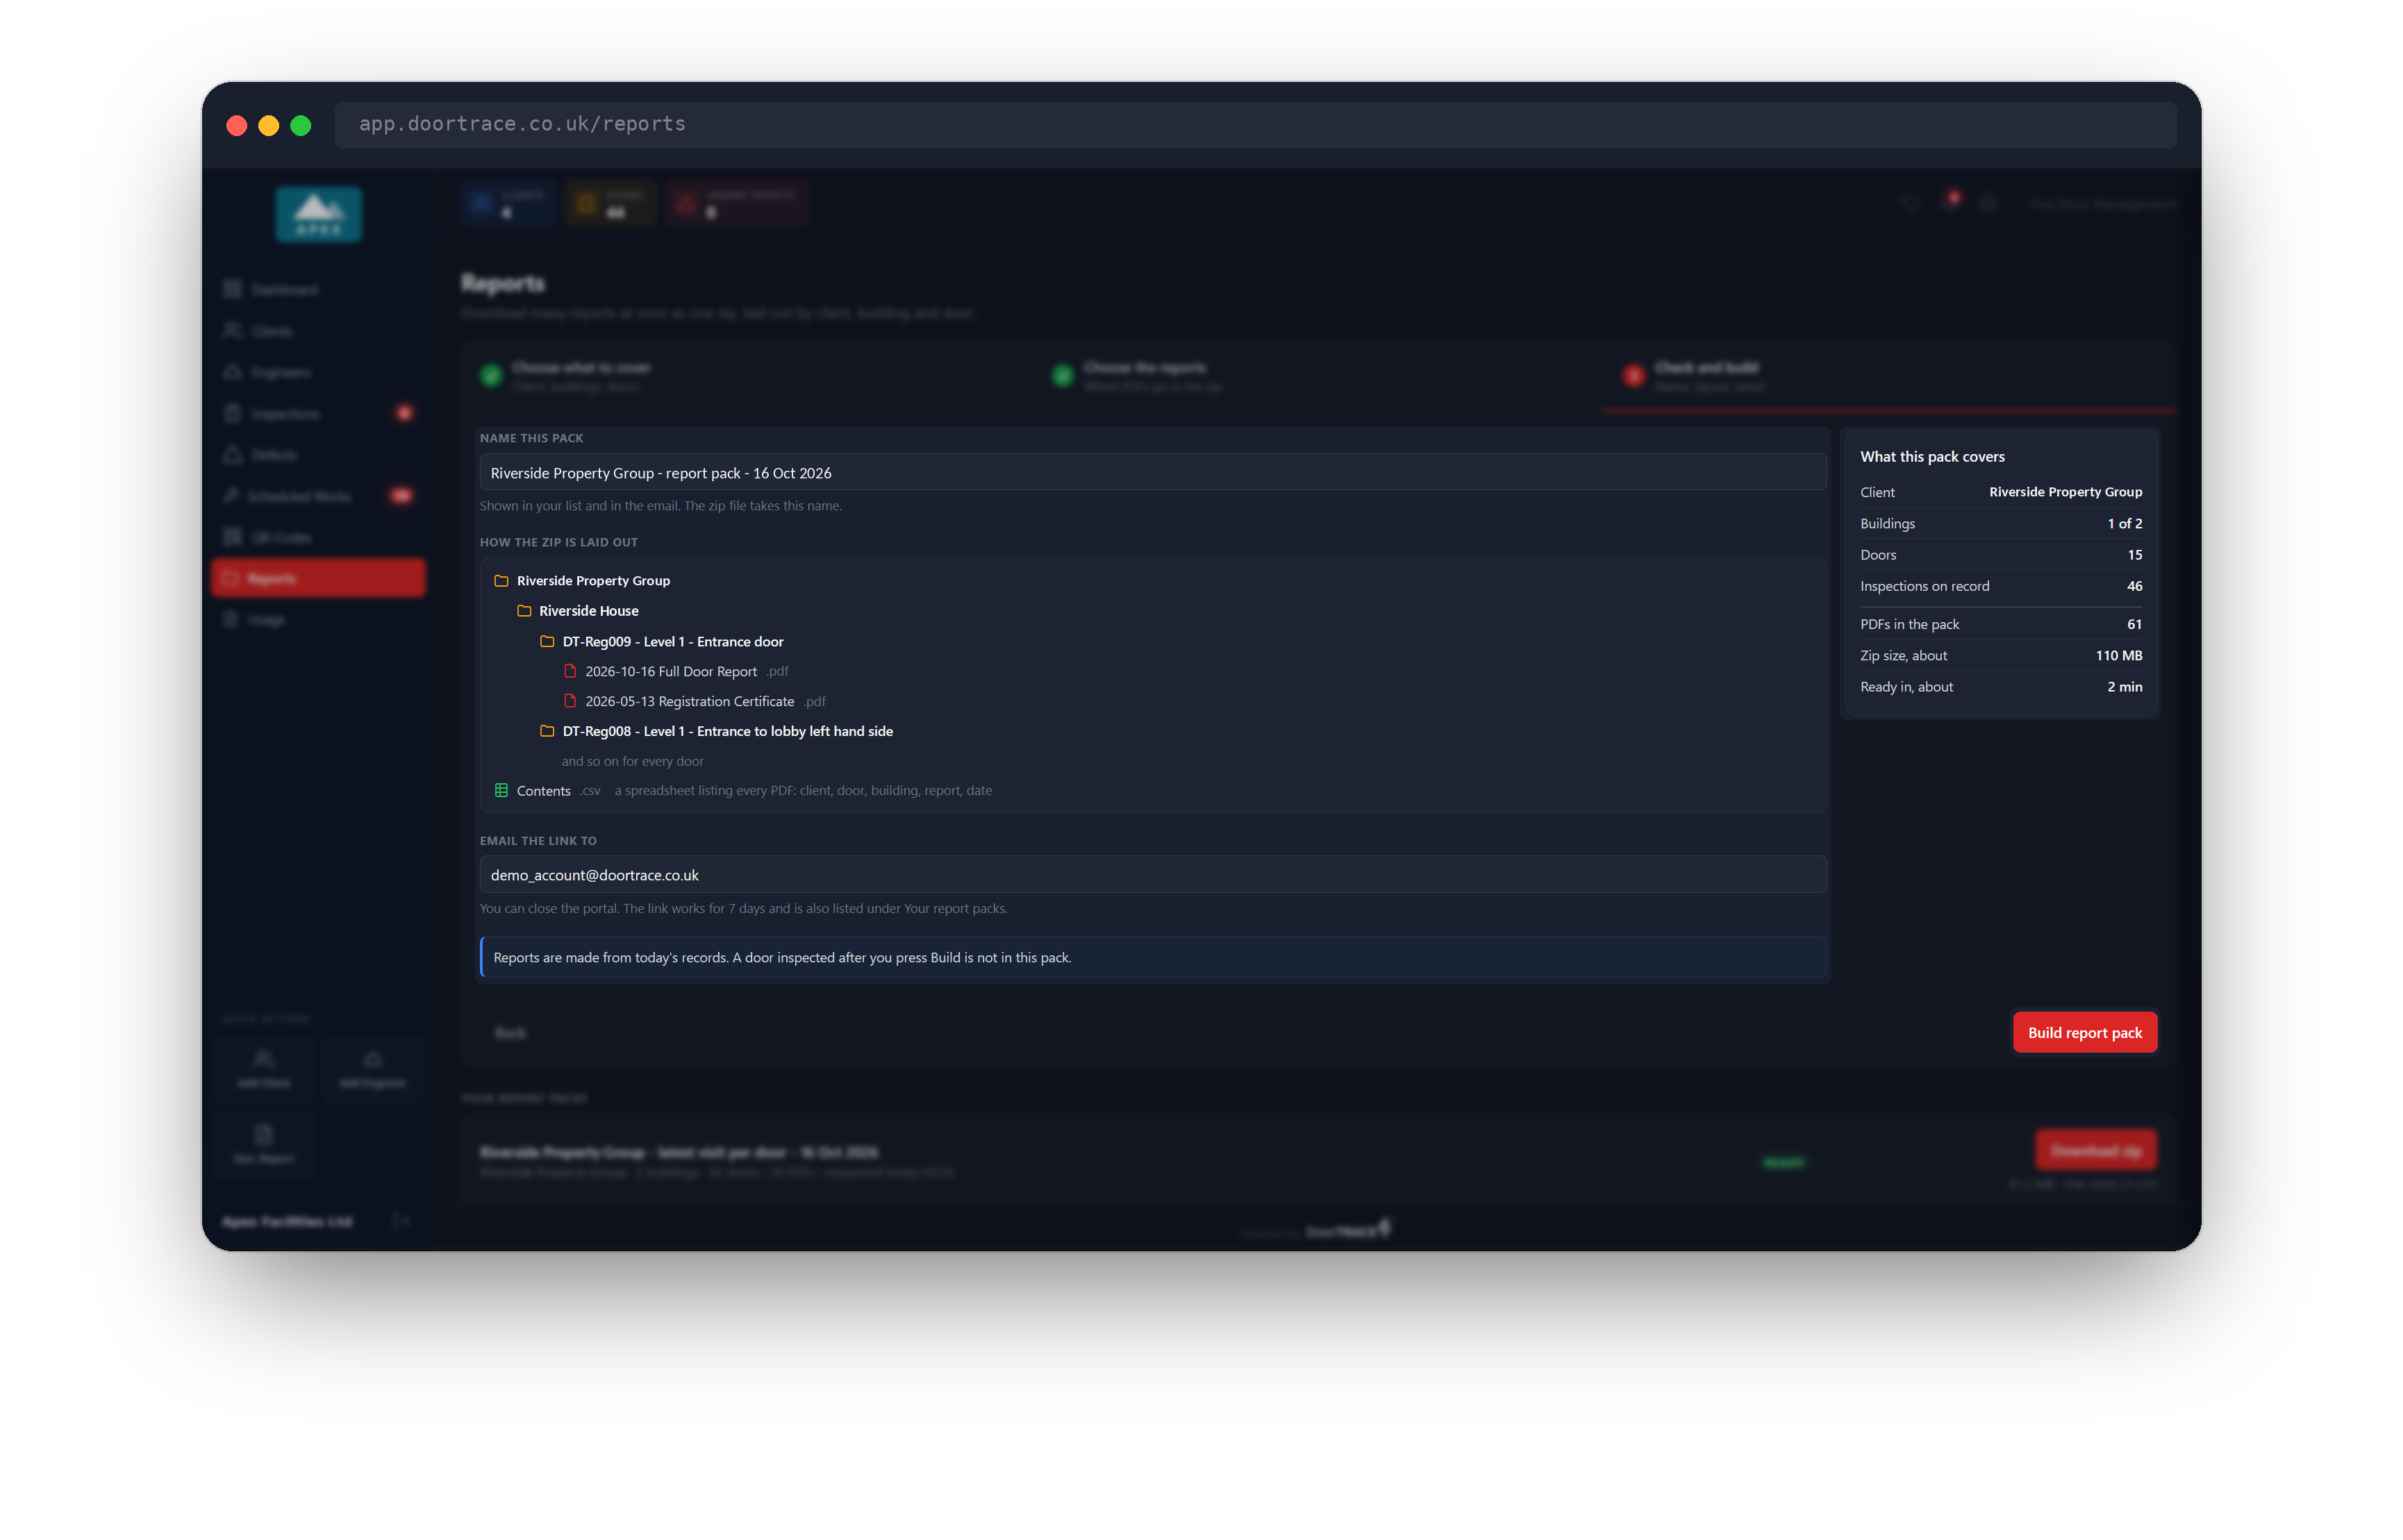Click the Build report pack button
2403x1540 pixels.
2085,1032
